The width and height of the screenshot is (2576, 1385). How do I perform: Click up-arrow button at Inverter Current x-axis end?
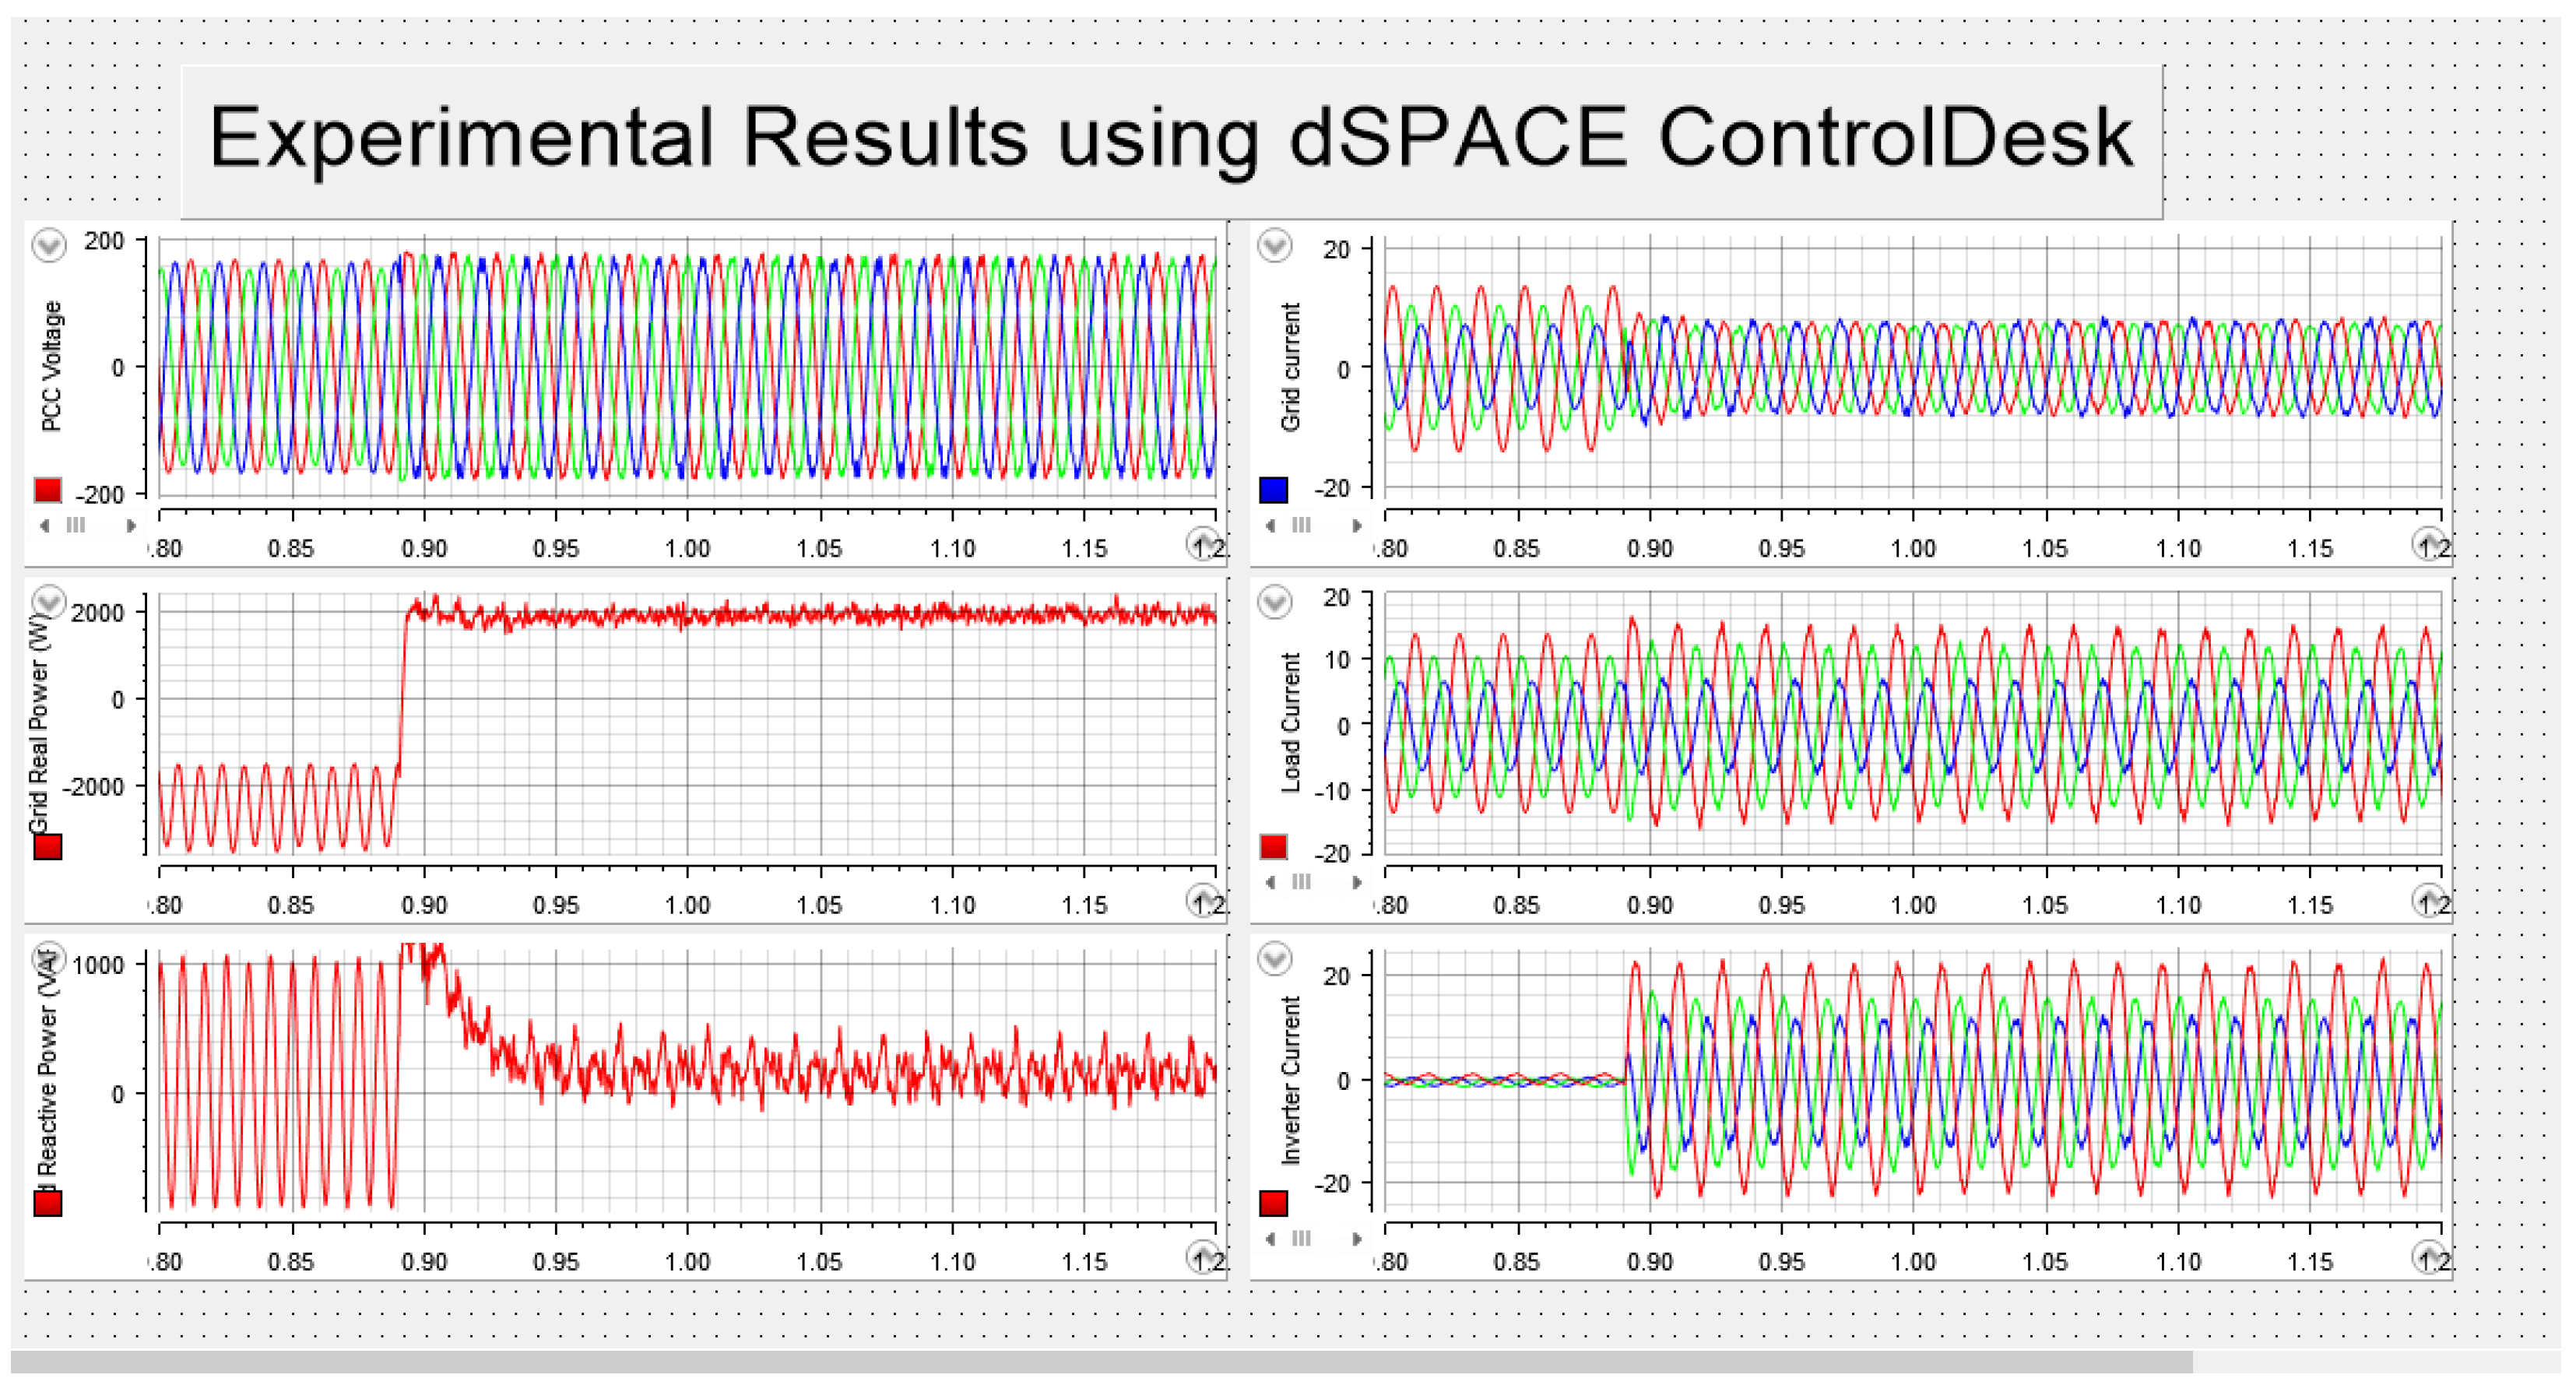(2428, 1256)
